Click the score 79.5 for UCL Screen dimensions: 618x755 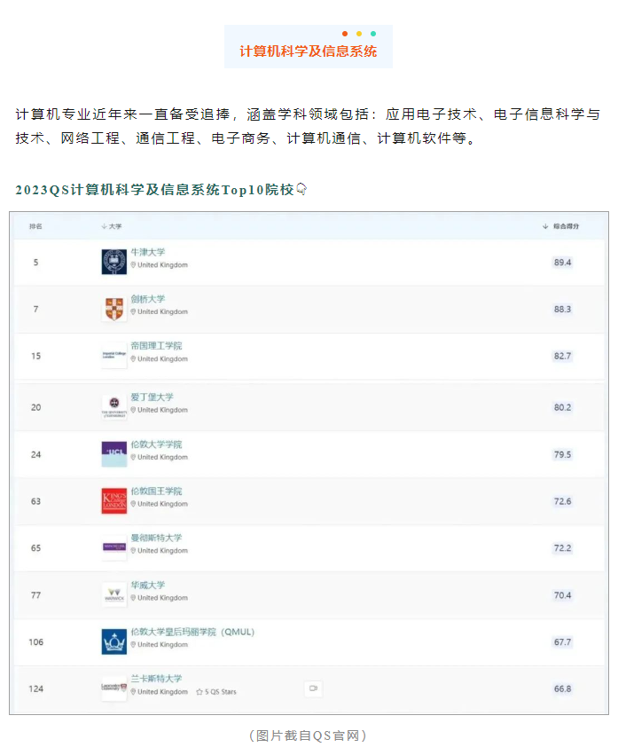(x=562, y=454)
